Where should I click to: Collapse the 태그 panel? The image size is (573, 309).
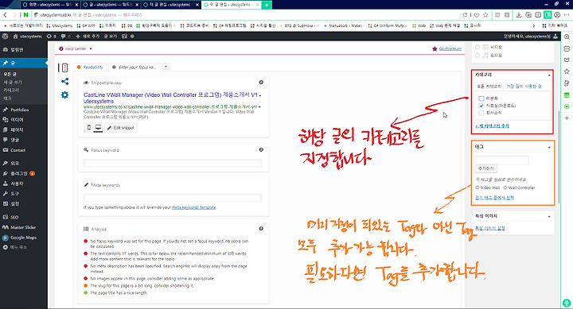coord(549,147)
